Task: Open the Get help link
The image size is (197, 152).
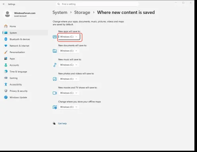Action: (62, 123)
